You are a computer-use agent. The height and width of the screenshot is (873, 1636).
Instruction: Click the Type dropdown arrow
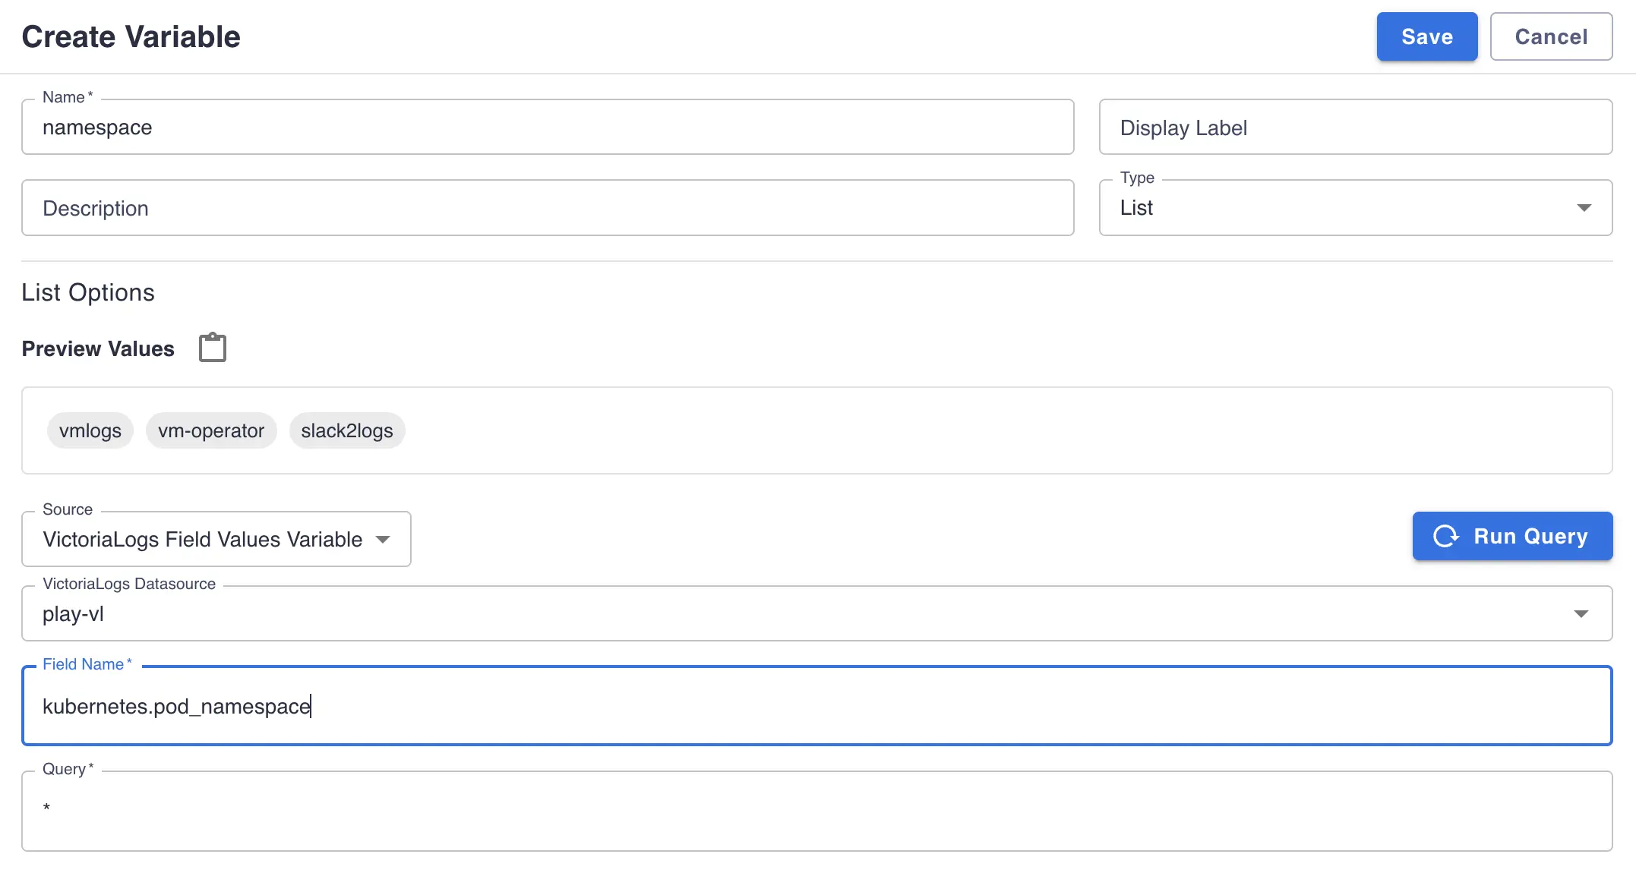[x=1585, y=207]
